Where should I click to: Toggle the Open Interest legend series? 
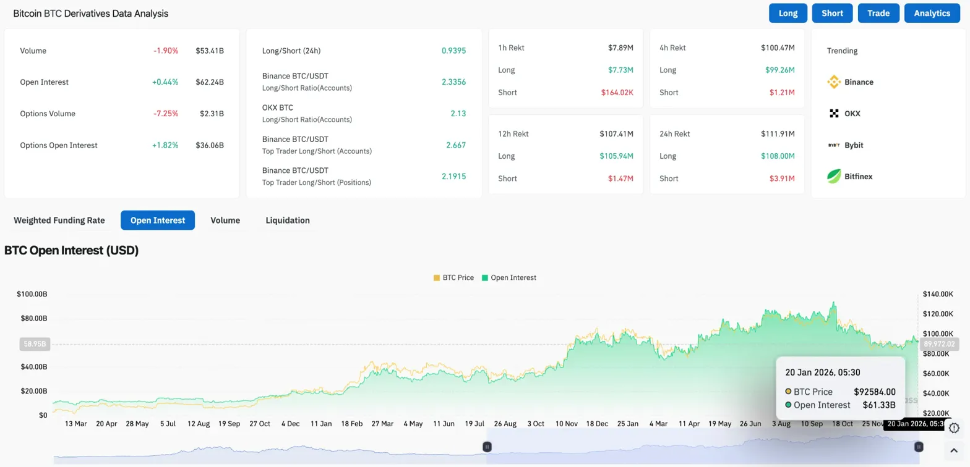coord(509,278)
